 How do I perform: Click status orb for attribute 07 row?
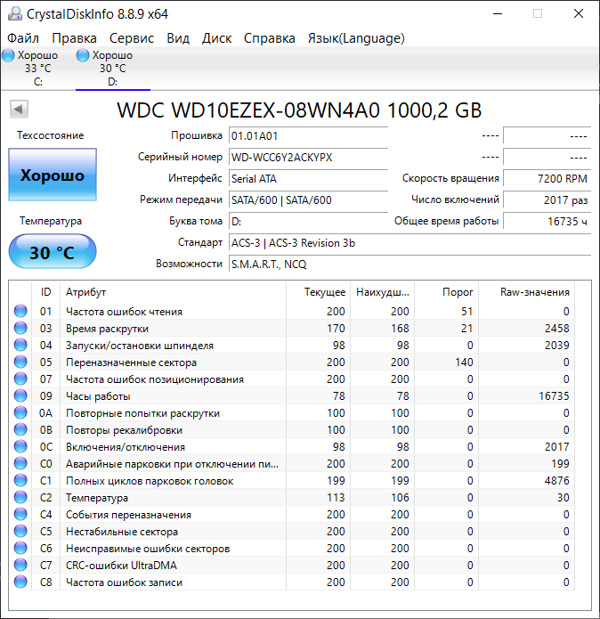pos(20,379)
